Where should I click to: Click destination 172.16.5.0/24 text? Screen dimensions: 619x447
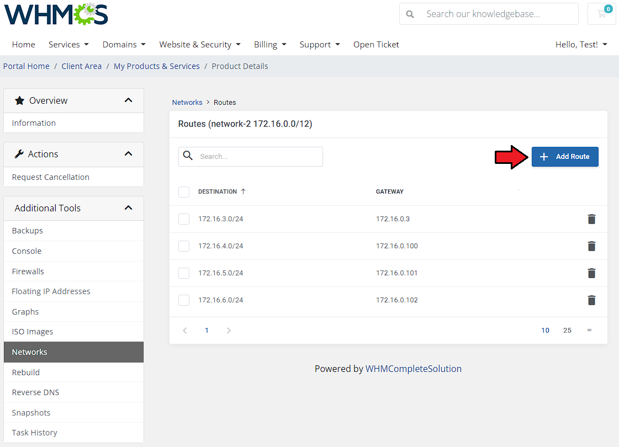[221, 273]
